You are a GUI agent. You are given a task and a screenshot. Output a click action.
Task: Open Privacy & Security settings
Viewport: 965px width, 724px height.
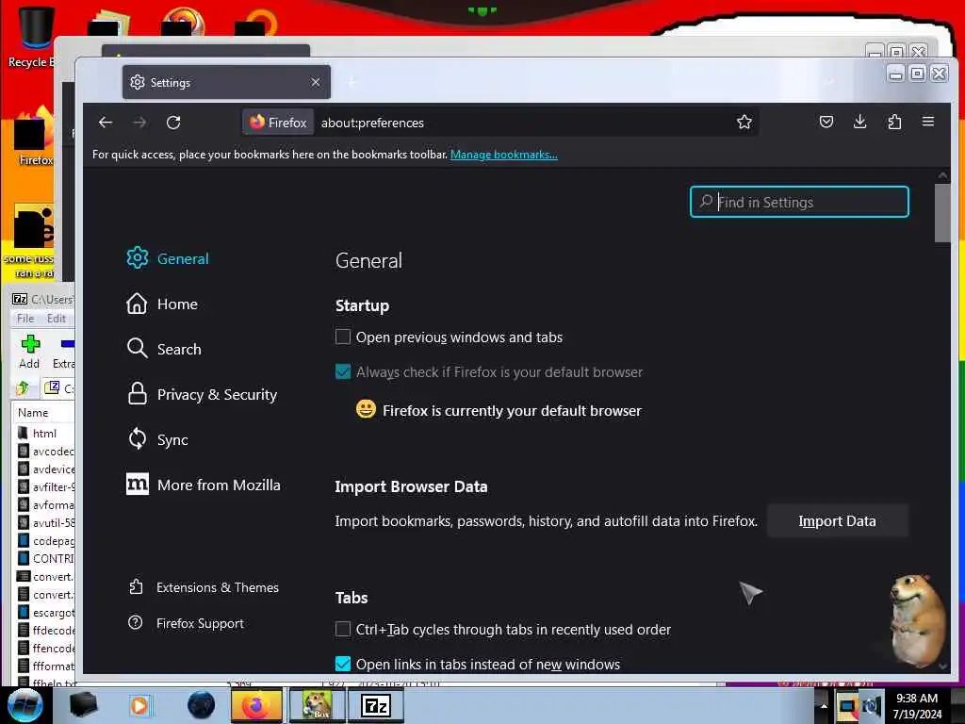[202, 395]
